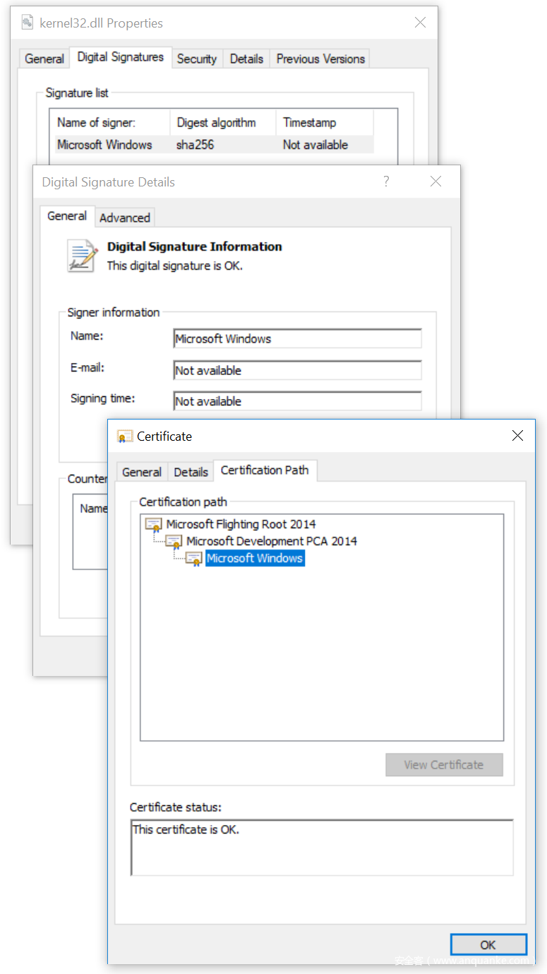The width and height of the screenshot is (547, 974).
Task: Click the Microsoft Development PCA 2014 certificate icon
Action: [x=174, y=542]
